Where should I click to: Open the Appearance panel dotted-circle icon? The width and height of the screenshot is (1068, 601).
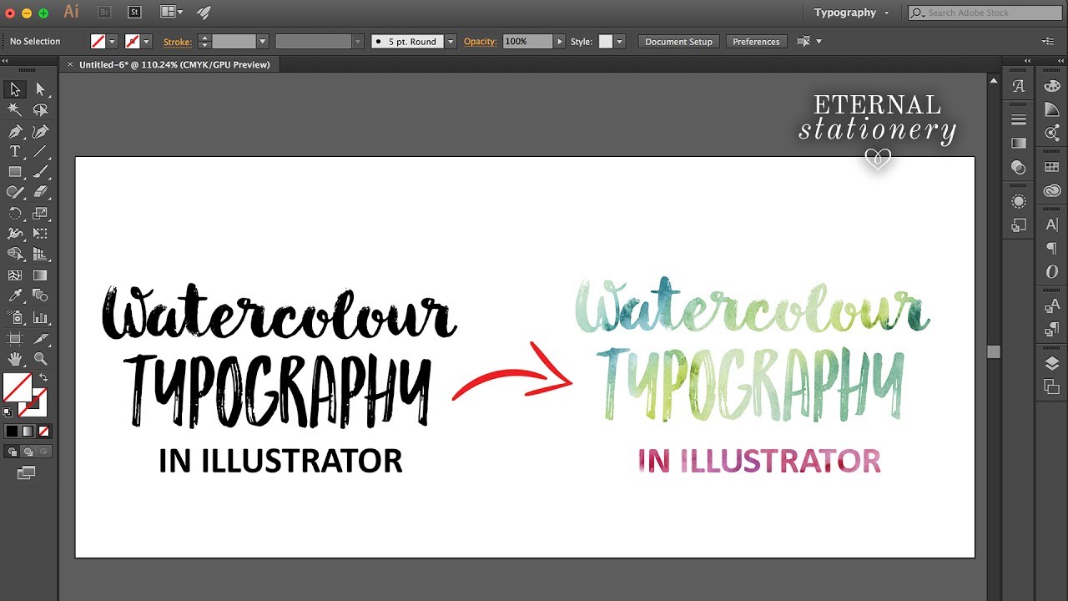point(1019,201)
